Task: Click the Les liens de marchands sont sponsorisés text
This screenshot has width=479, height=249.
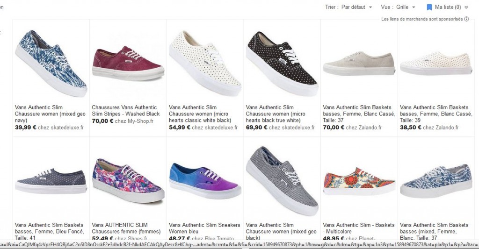Action: [x=422, y=19]
